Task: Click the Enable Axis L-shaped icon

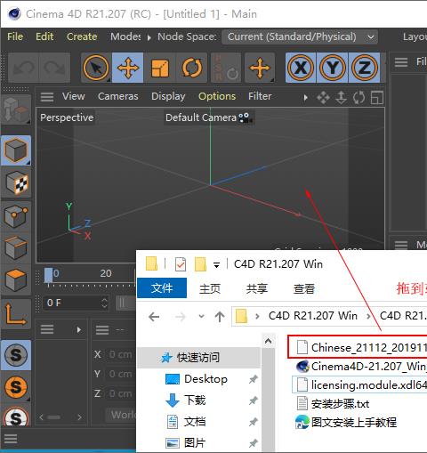Action: coord(16,314)
